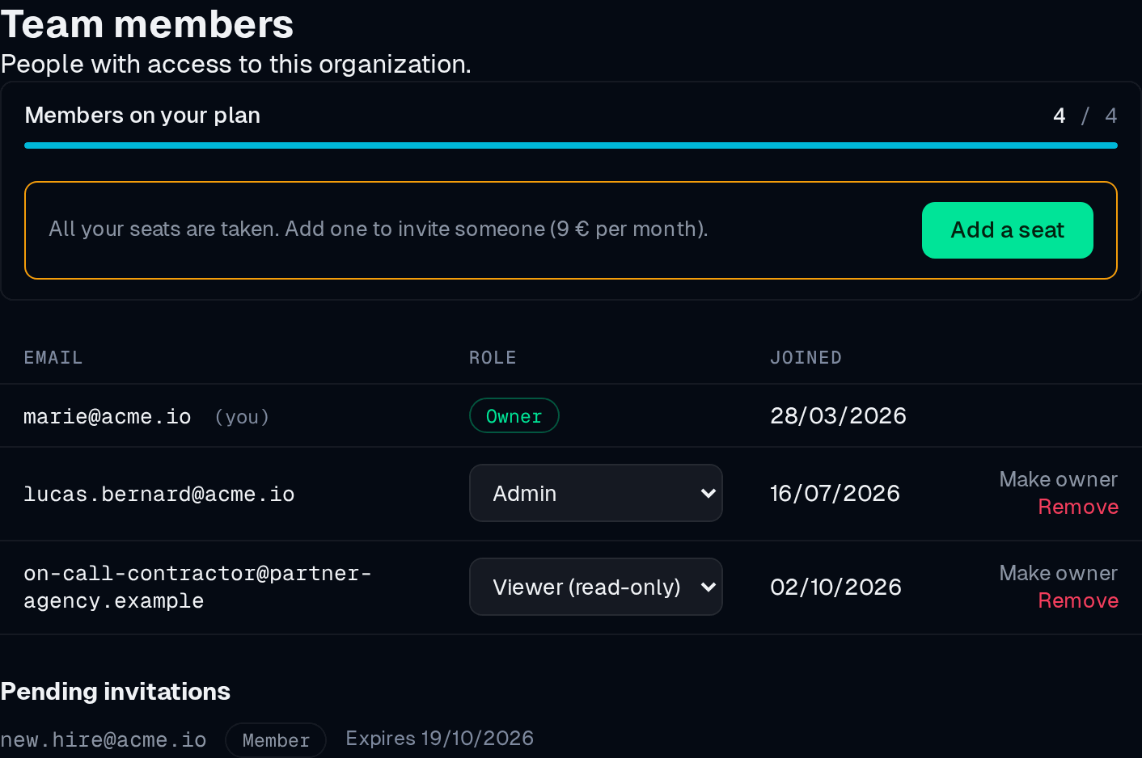Image resolution: width=1142 pixels, height=758 pixels.
Task: Click the pending invite new.hire@acme.io
Action: 104,739
